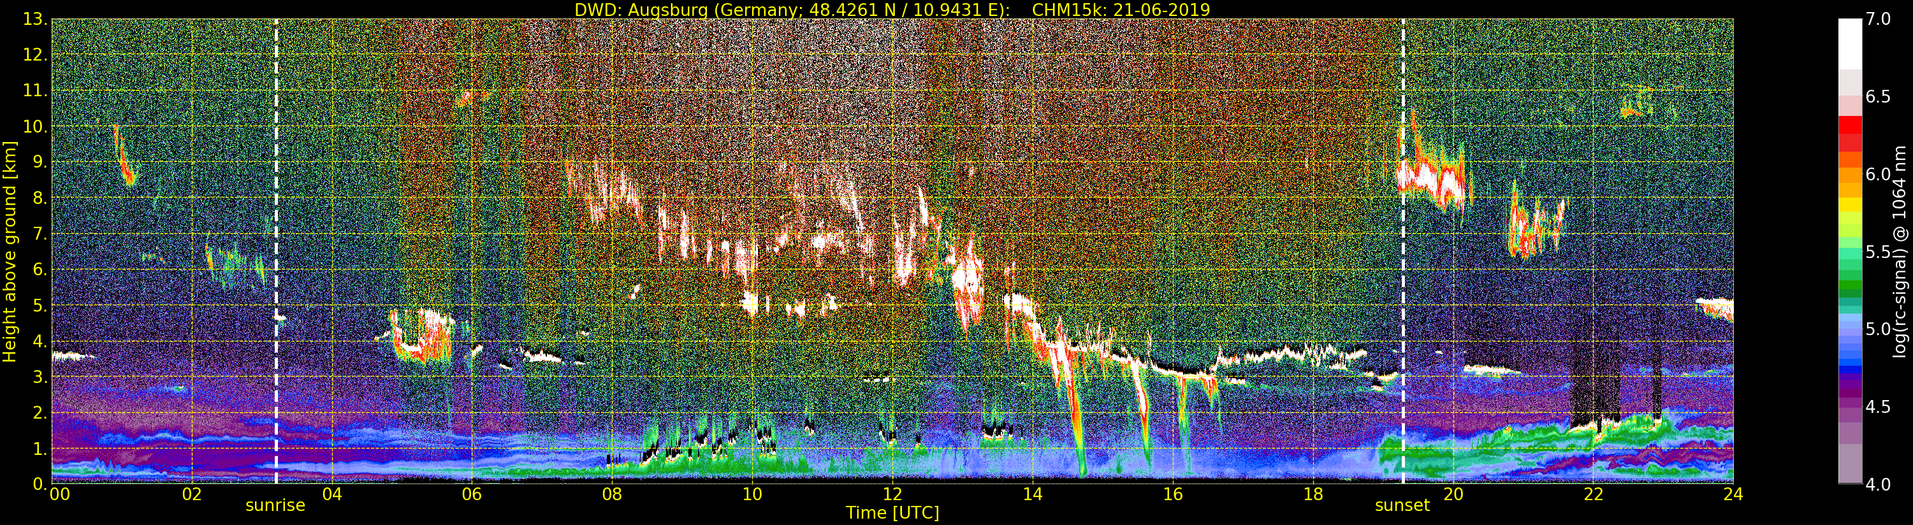The image size is (1913, 525).
Task: Click the x-axis tick label "08"
Action: pyautogui.click(x=612, y=494)
